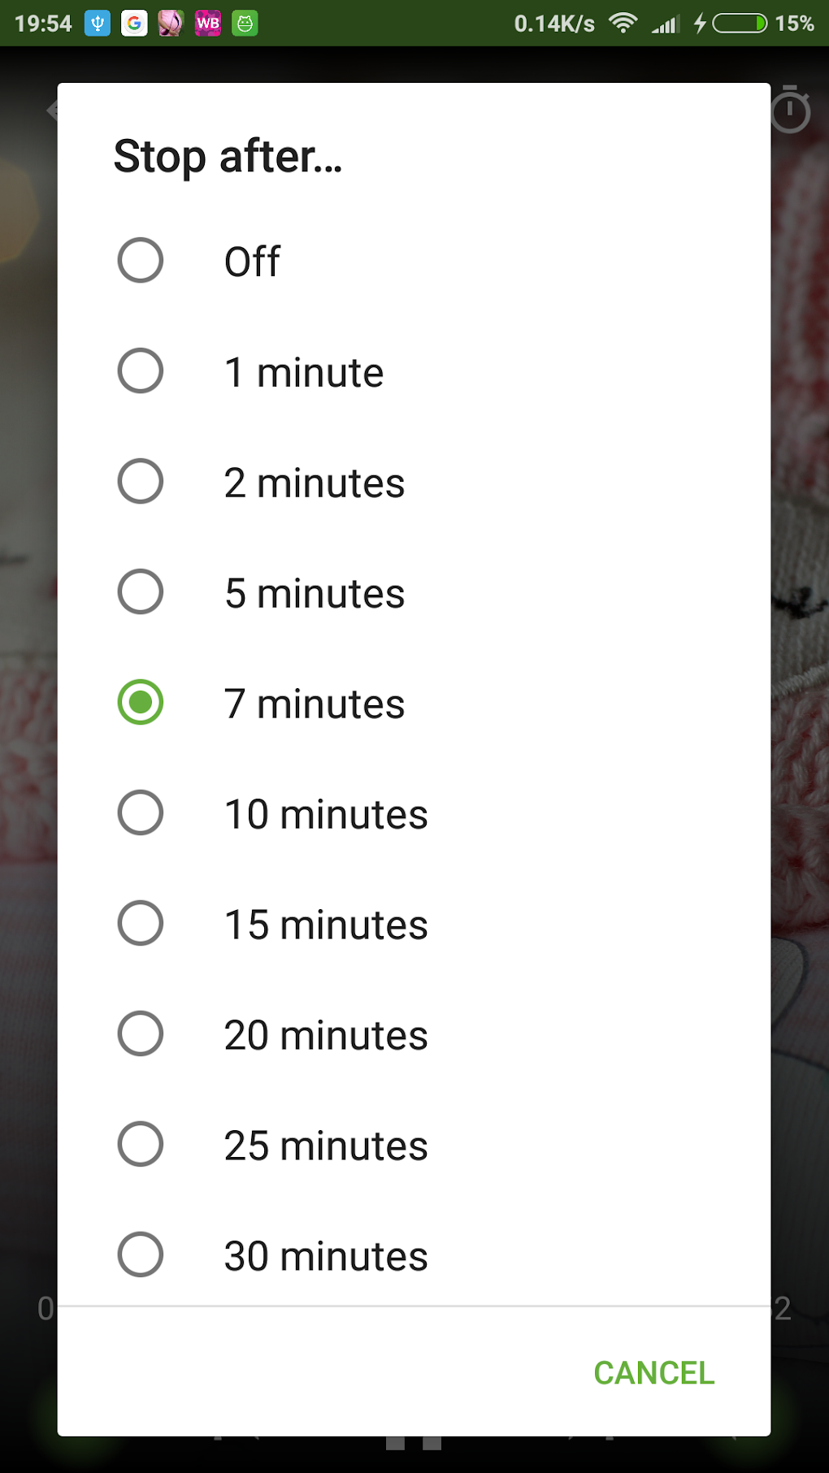Tap the pink flower notification icon
Image resolution: width=829 pixels, height=1473 pixels.
pos(171,24)
